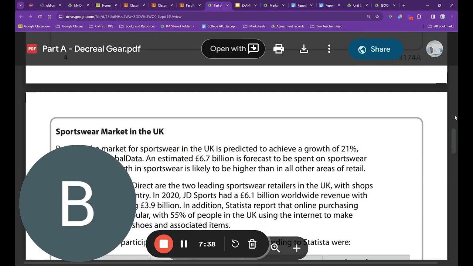Open Google Classroom bookmark
The width and height of the screenshot is (473, 266).
tap(34, 26)
